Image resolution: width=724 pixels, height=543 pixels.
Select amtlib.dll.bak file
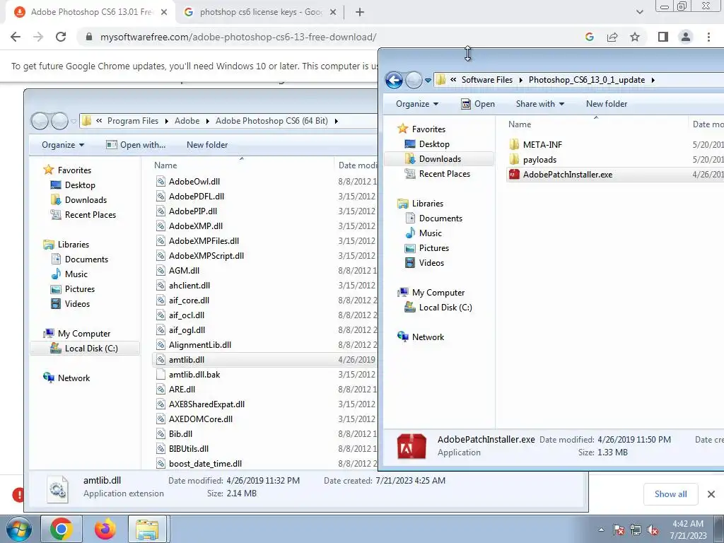click(194, 375)
